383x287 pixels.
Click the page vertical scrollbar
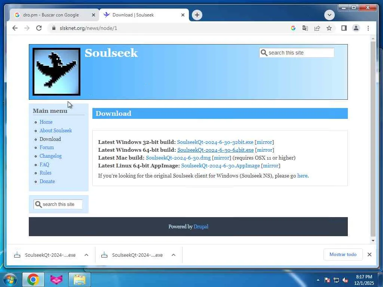[x=373, y=139]
